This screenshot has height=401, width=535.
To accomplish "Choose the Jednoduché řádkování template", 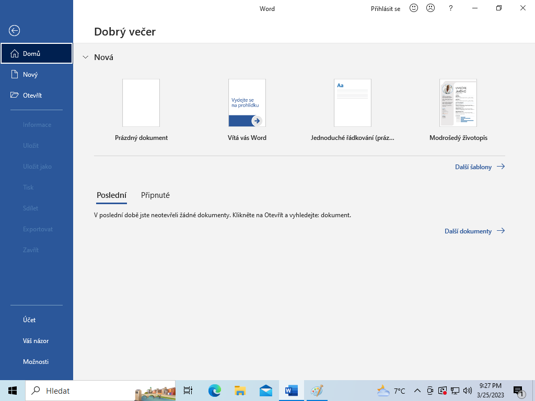I will (x=353, y=110).
